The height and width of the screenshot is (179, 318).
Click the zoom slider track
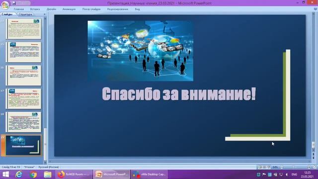click(295, 167)
